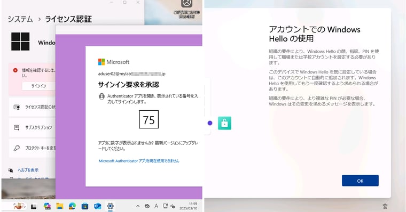Click the desktop icon behind the Settings window
406x212 pixels.
point(186,9)
